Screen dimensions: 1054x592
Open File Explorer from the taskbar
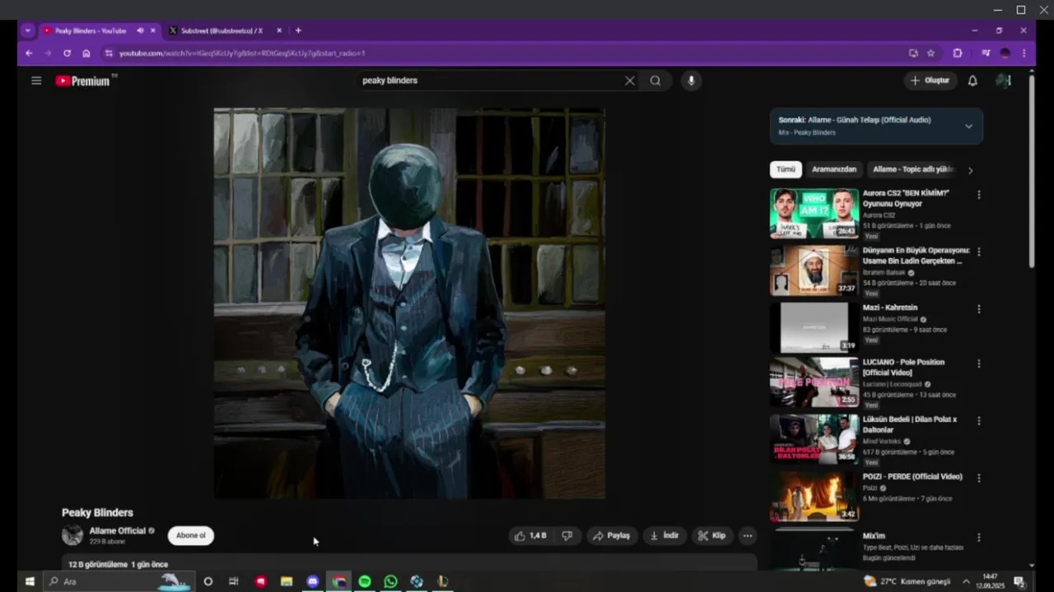[x=287, y=581]
